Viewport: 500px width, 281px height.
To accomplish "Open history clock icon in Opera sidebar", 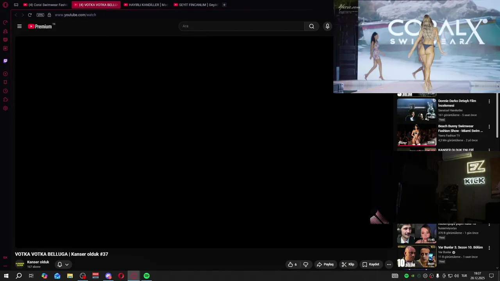I will 5,91.
